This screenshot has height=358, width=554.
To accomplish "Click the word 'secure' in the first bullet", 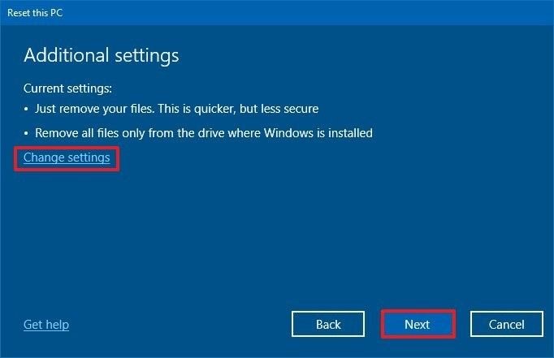I will click(301, 109).
